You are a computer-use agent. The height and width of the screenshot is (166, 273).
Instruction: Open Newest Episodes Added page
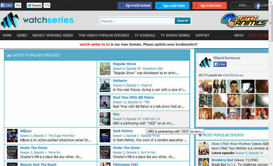point(53,35)
